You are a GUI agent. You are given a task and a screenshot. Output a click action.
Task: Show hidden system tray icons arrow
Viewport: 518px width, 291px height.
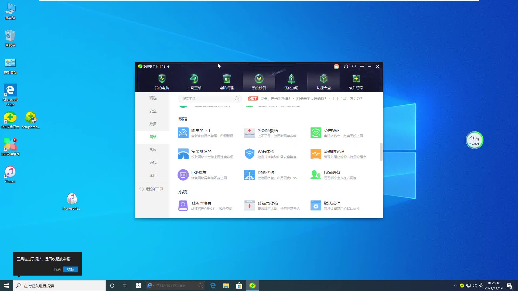455,286
